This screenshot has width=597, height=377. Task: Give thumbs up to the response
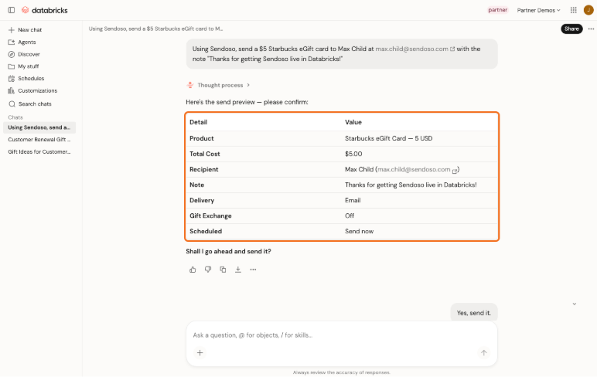193,270
